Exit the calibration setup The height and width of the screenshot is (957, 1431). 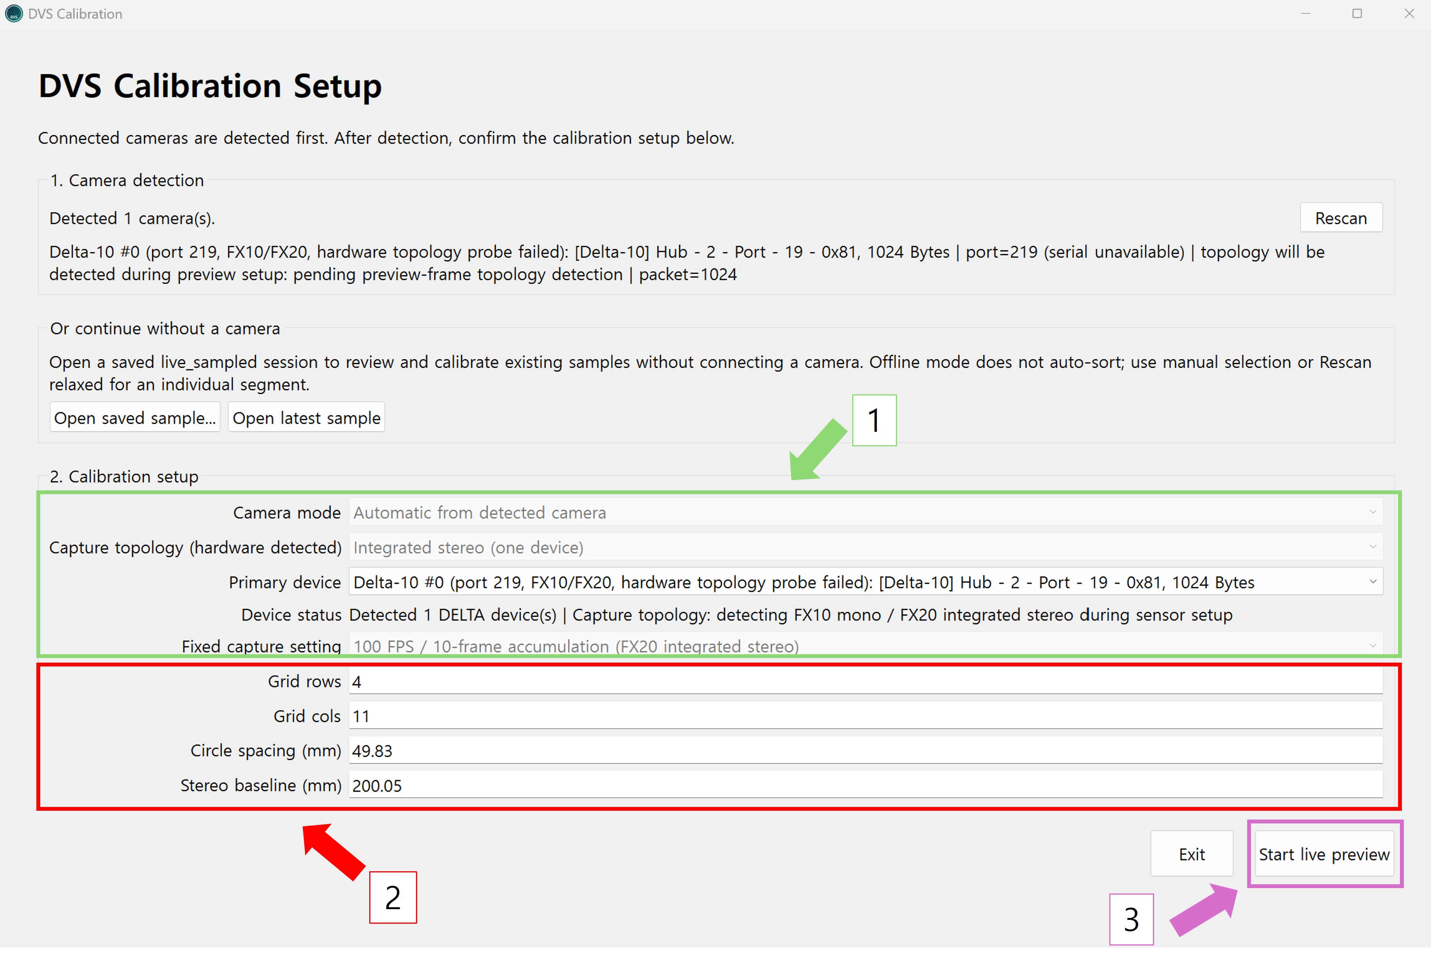pos(1191,854)
